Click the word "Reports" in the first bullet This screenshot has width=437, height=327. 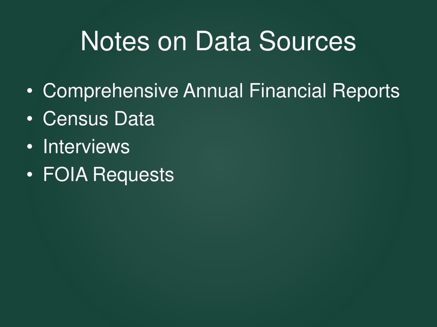[x=366, y=91]
